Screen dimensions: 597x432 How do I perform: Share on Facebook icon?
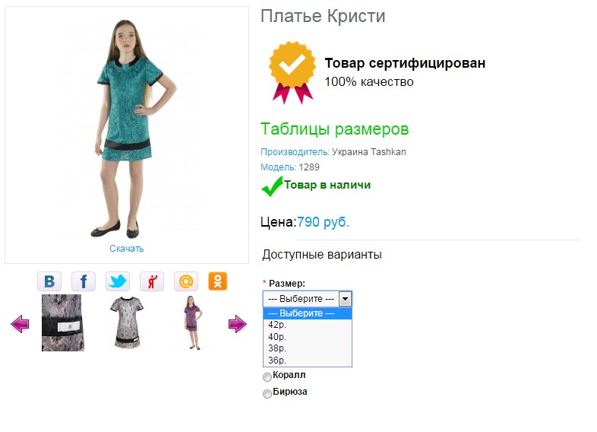coord(84,281)
